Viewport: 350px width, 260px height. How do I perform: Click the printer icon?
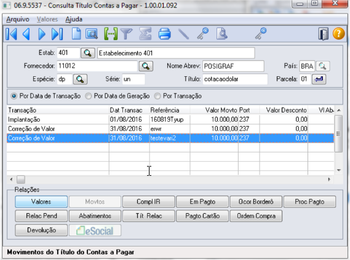click(x=164, y=34)
